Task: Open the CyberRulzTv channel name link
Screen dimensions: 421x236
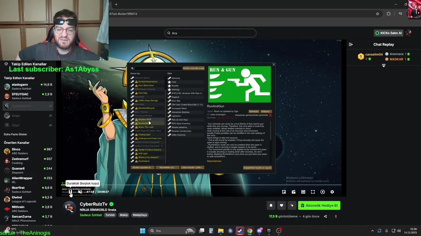Action: click(x=94, y=204)
